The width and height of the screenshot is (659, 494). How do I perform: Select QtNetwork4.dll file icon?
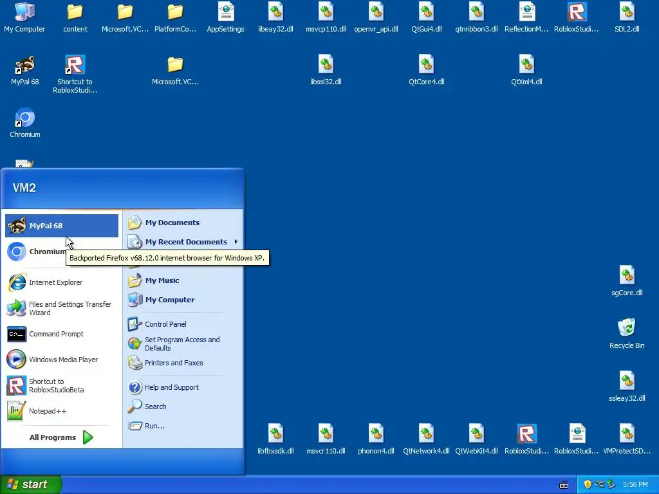pyautogui.click(x=426, y=439)
